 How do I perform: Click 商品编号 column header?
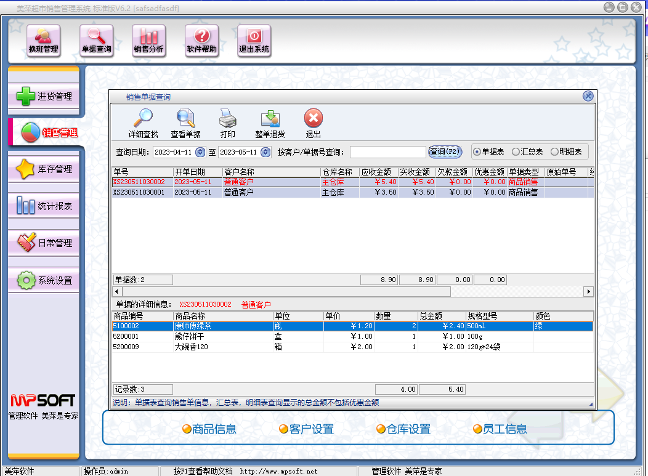pyautogui.click(x=142, y=316)
